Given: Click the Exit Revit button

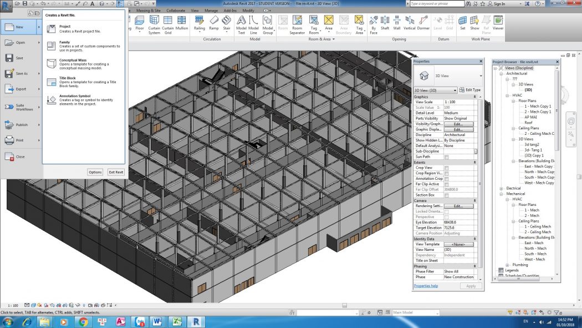Looking at the screenshot, I should (115, 172).
